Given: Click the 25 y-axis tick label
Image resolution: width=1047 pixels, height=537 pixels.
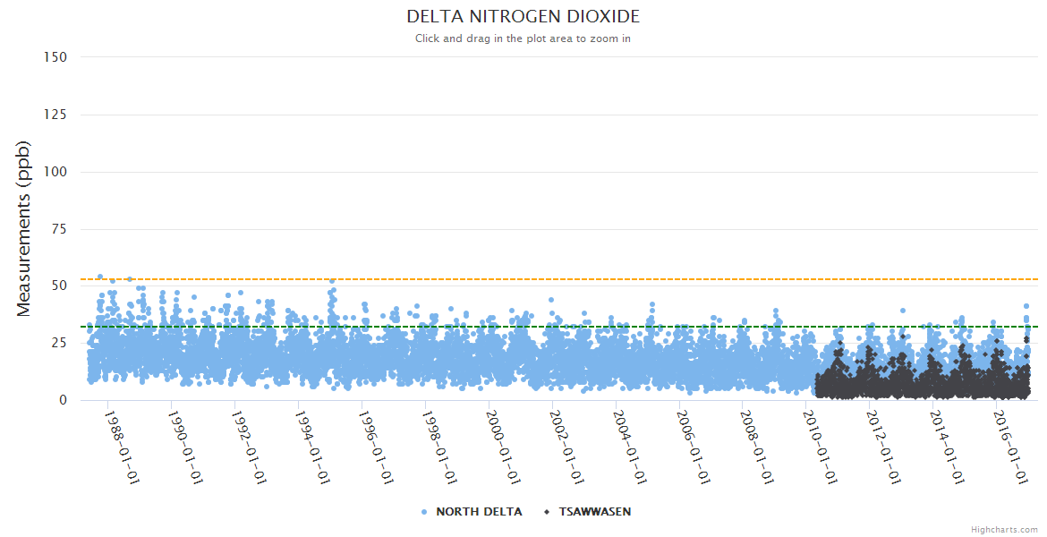Looking at the screenshot, I should point(59,343).
